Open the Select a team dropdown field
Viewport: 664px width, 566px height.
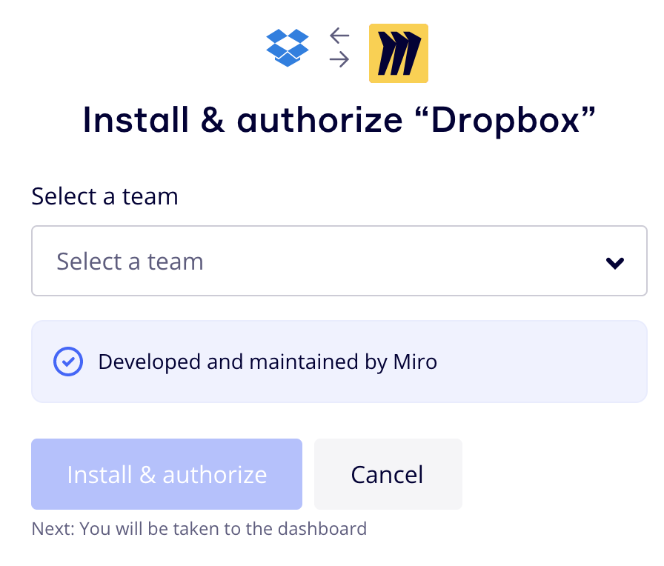[339, 261]
